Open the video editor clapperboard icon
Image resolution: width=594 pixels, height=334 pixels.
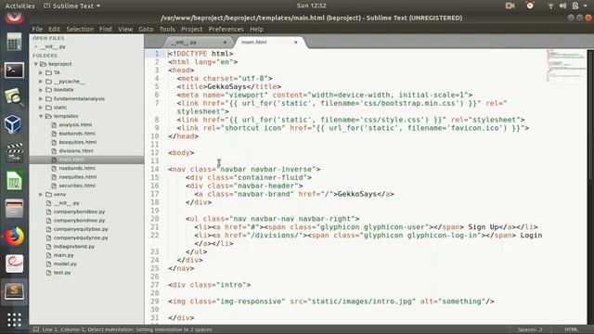(x=14, y=152)
